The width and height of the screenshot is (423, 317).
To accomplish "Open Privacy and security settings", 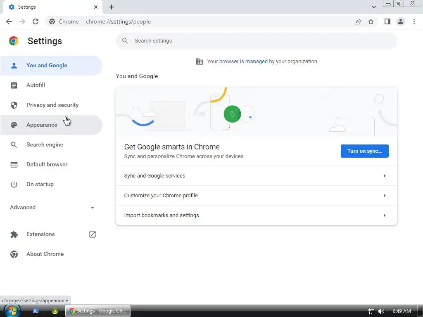I will click(51, 105).
